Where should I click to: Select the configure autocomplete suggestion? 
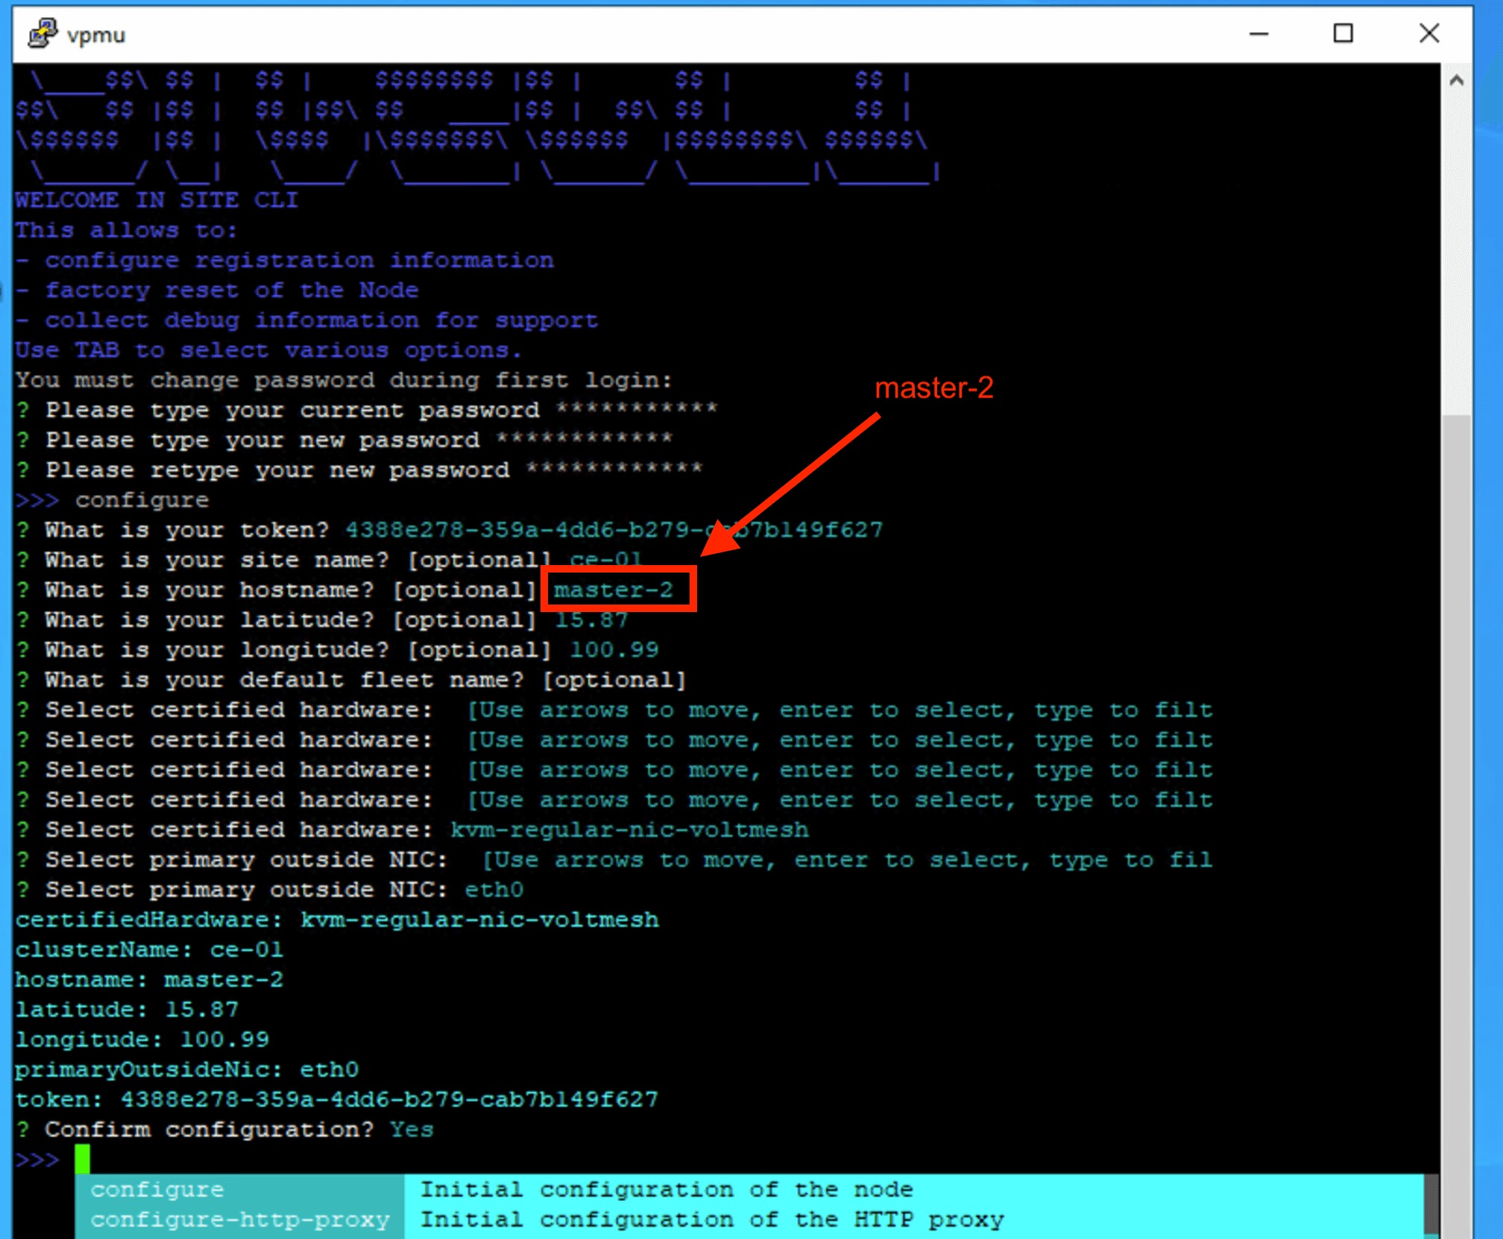pos(157,1189)
